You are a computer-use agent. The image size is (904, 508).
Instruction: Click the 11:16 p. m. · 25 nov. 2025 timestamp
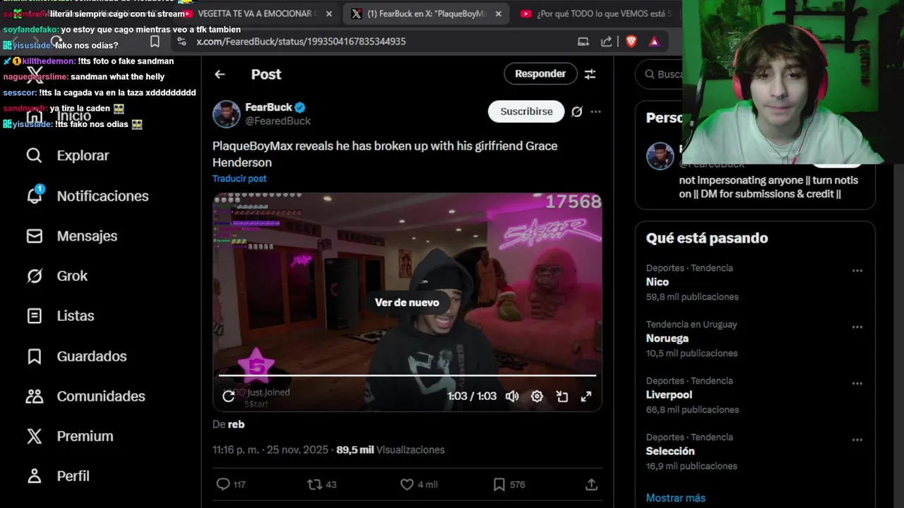[271, 449]
